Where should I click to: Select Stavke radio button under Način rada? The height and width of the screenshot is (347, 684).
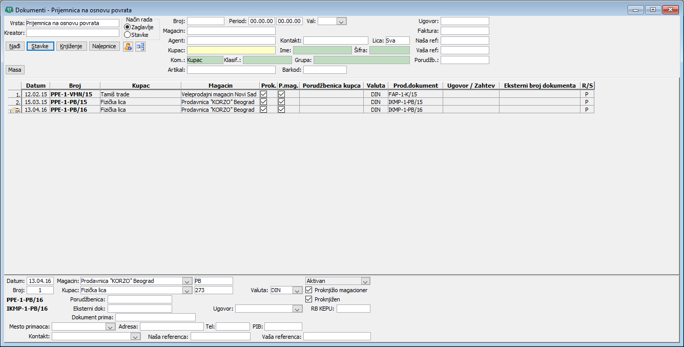127,35
